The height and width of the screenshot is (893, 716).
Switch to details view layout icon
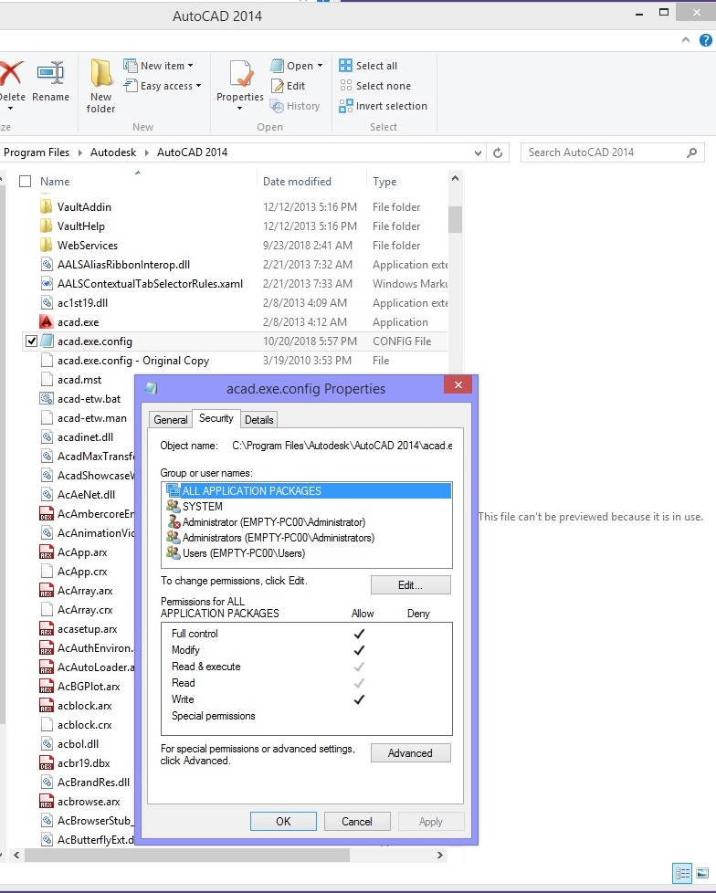(682, 873)
